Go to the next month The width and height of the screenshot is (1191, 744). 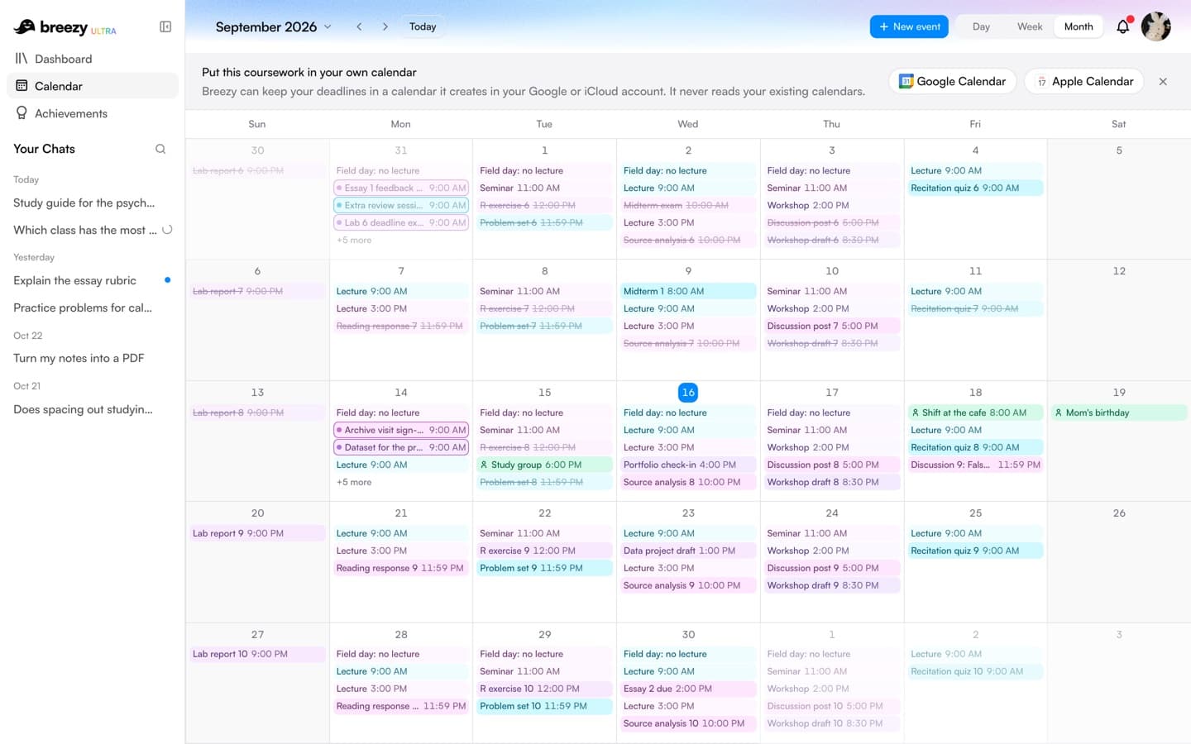coord(385,26)
